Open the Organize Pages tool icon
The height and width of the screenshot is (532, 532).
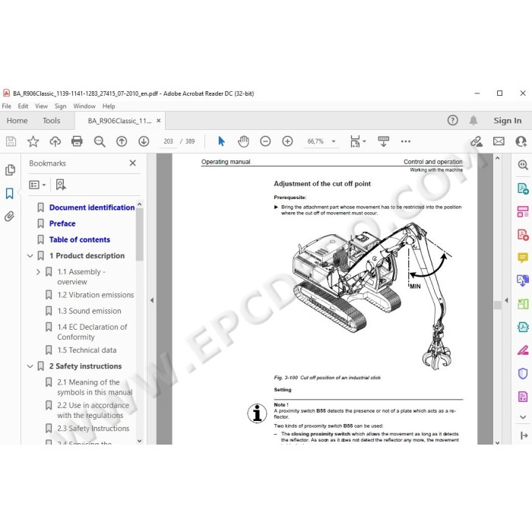(x=523, y=304)
